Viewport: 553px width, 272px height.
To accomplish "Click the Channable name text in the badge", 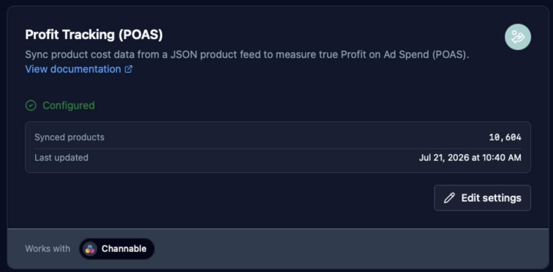I will (124, 249).
